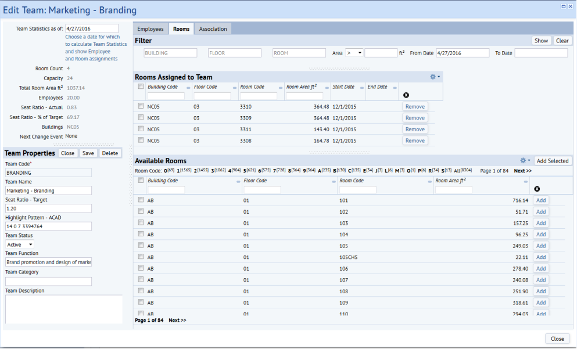Image resolution: width=577 pixels, height=349 pixels.
Task: Select all available rooms header checkbox
Action: coord(141,180)
